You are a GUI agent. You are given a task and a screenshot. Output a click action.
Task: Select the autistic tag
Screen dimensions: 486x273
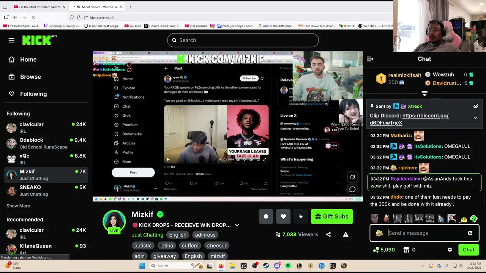(143, 245)
